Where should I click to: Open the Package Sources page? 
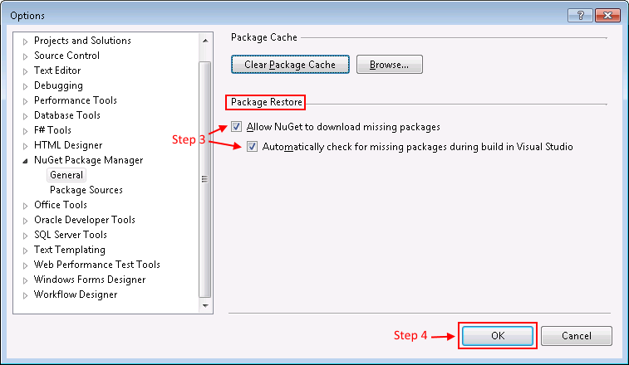[x=86, y=190]
